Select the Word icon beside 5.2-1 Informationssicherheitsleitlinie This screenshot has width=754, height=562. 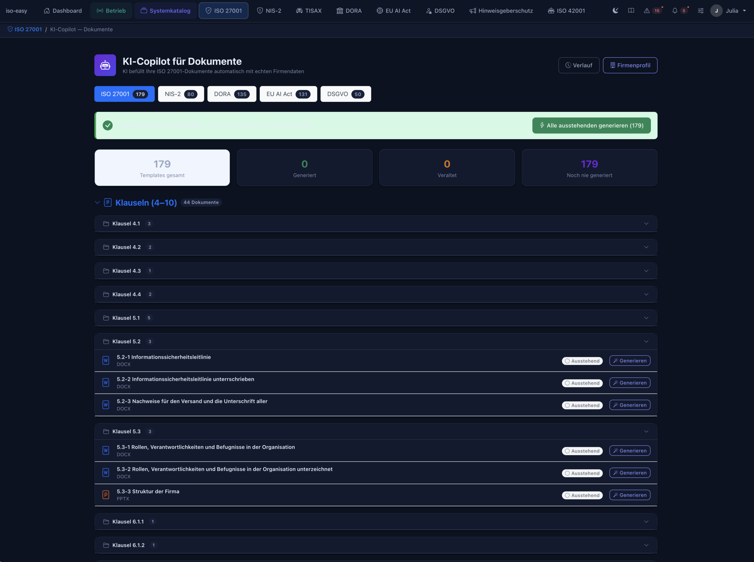[106, 360]
